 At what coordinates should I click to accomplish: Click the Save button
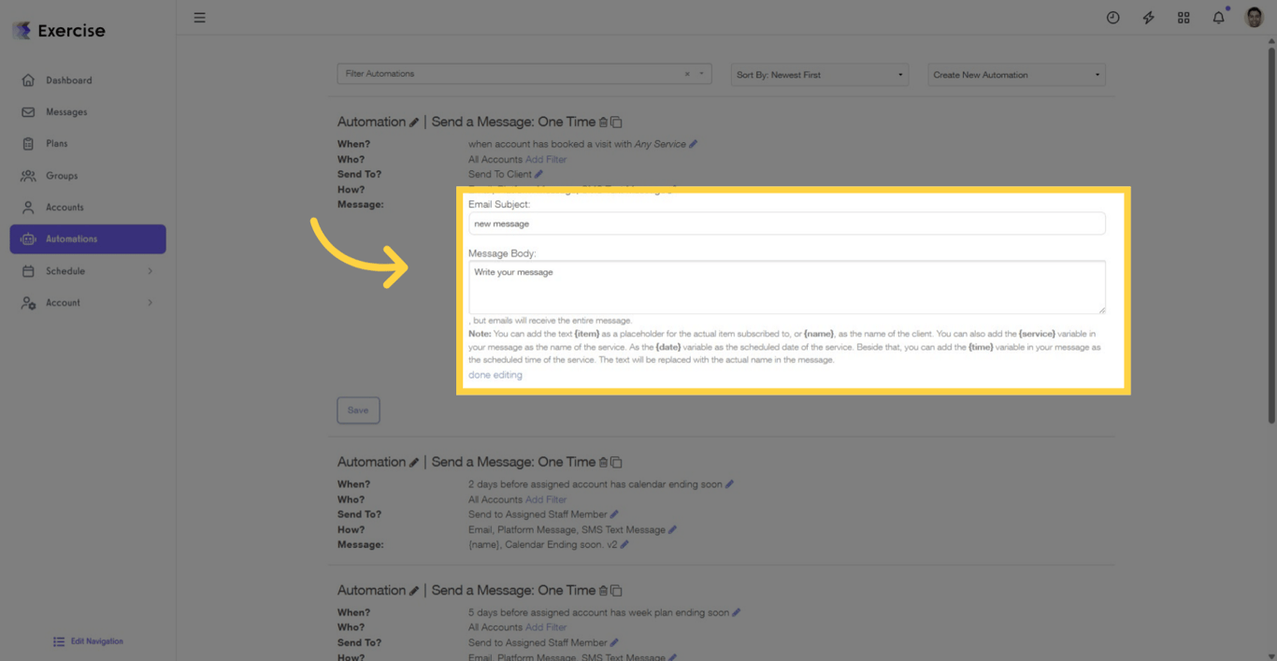[x=358, y=410]
